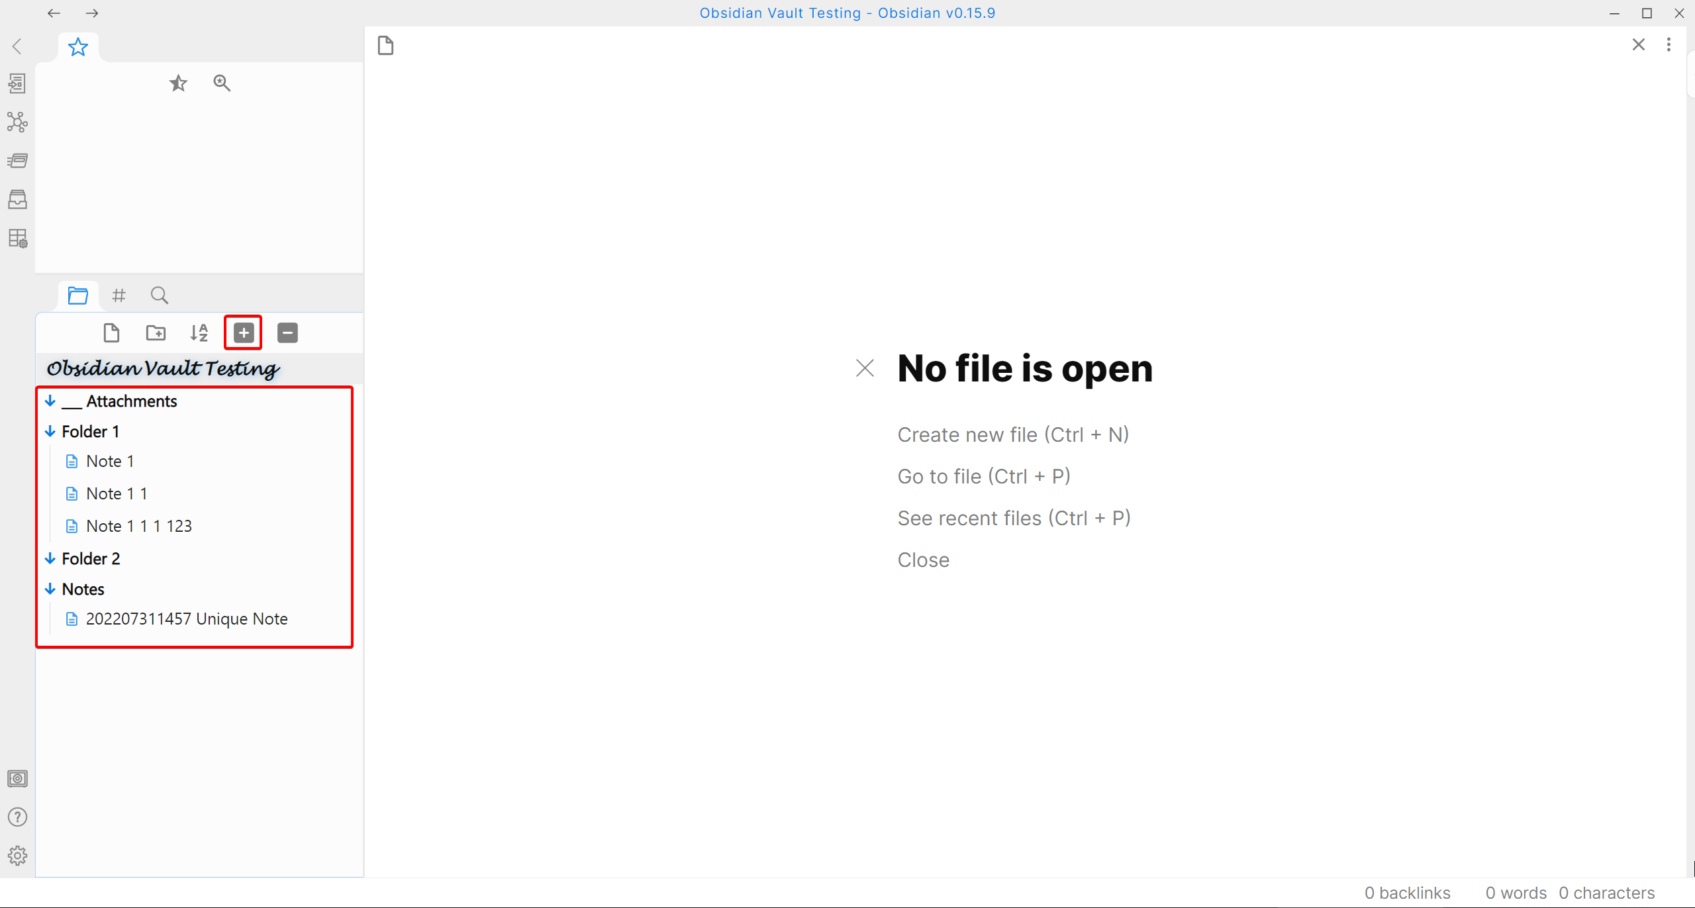Open Note 1 1 1 123 file

[139, 526]
